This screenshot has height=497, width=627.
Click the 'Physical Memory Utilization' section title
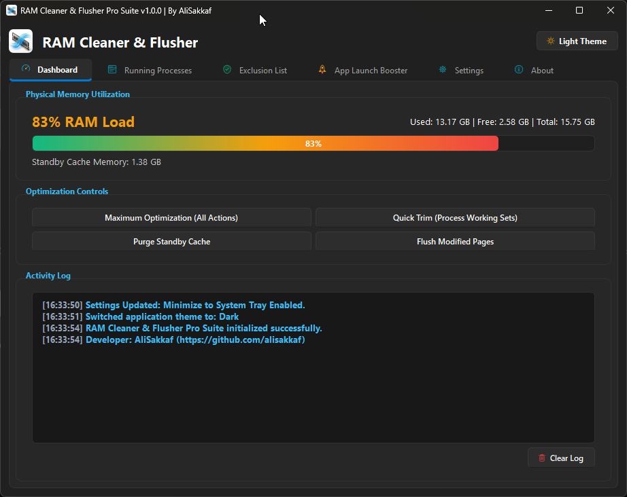pos(78,94)
